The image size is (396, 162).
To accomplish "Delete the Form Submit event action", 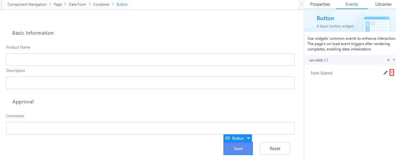I will click(392, 73).
